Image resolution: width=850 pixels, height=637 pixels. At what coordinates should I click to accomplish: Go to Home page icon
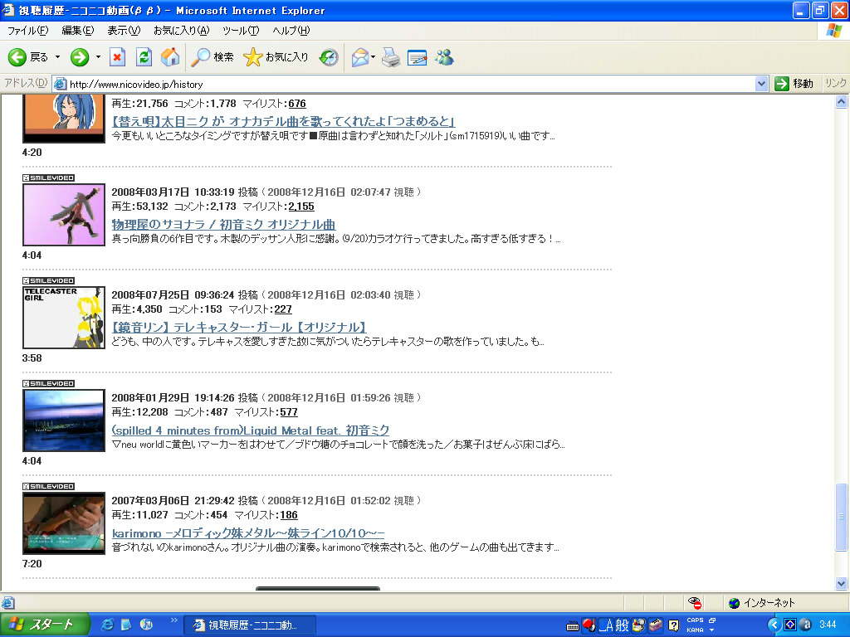pos(170,57)
